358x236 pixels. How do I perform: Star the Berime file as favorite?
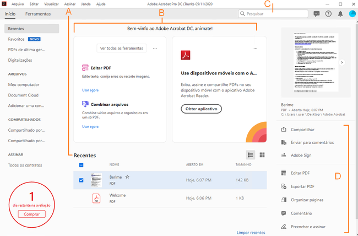127,177
